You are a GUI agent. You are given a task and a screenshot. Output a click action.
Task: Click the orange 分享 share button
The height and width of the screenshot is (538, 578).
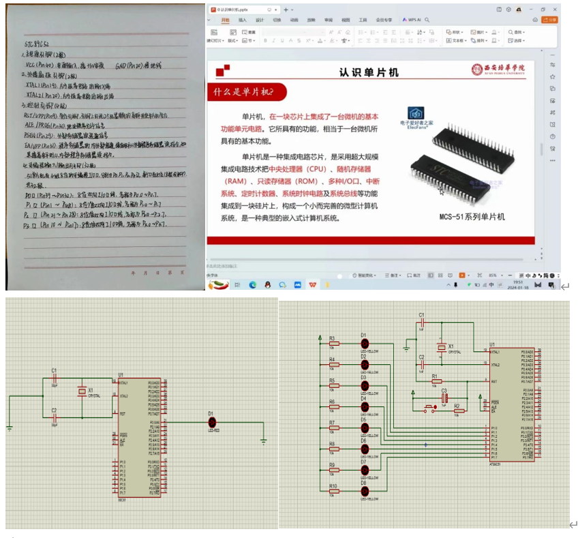550,20
